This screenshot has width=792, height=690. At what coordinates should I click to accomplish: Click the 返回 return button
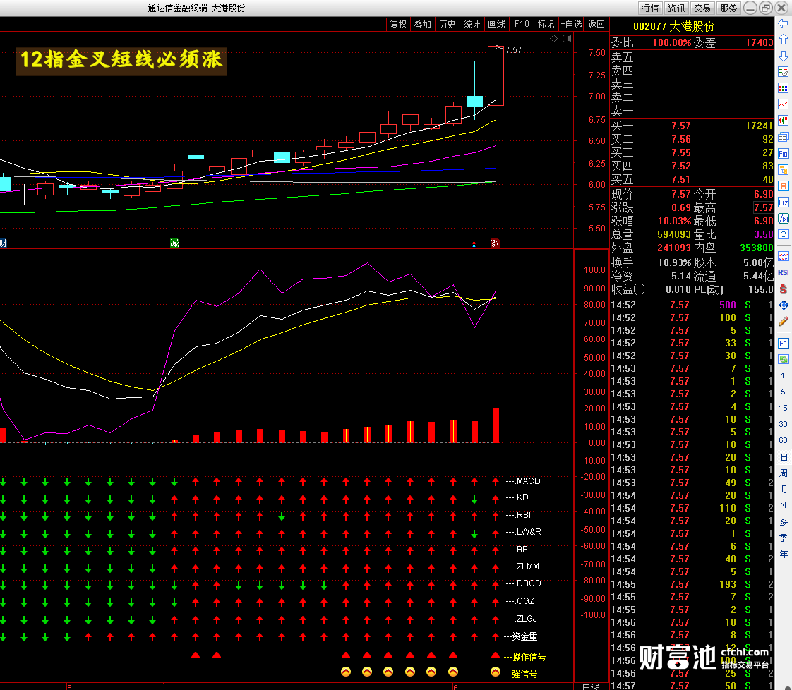pos(596,24)
